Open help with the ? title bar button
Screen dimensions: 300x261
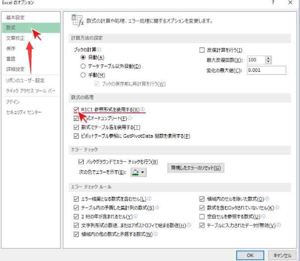[x=273, y=2]
